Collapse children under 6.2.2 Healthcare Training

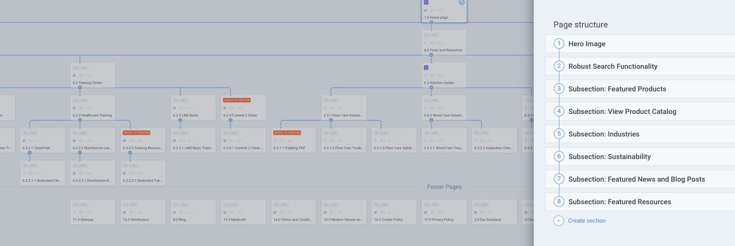tap(80, 120)
